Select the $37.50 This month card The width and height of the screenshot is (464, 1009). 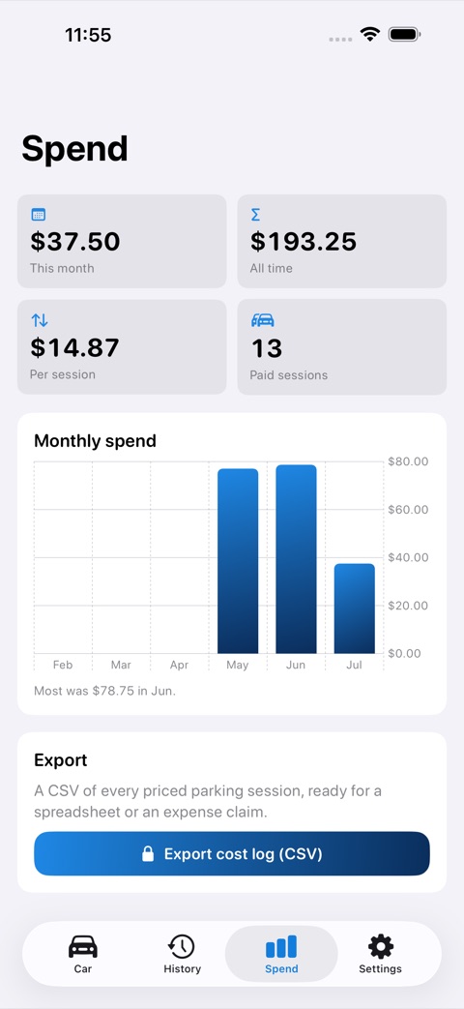click(122, 241)
